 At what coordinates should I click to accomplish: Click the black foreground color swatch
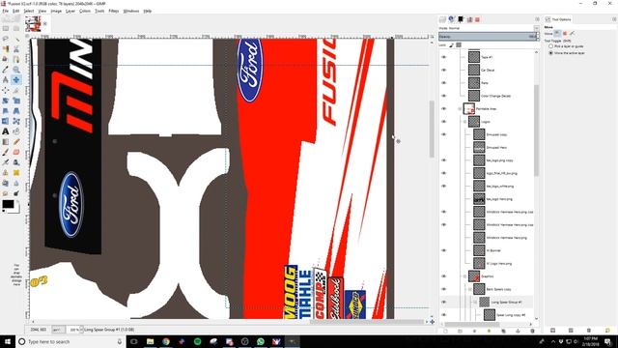point(8,204)
